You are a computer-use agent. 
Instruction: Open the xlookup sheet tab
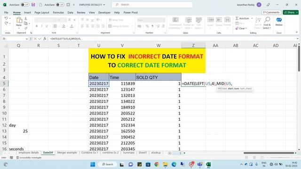pos(156,153)
